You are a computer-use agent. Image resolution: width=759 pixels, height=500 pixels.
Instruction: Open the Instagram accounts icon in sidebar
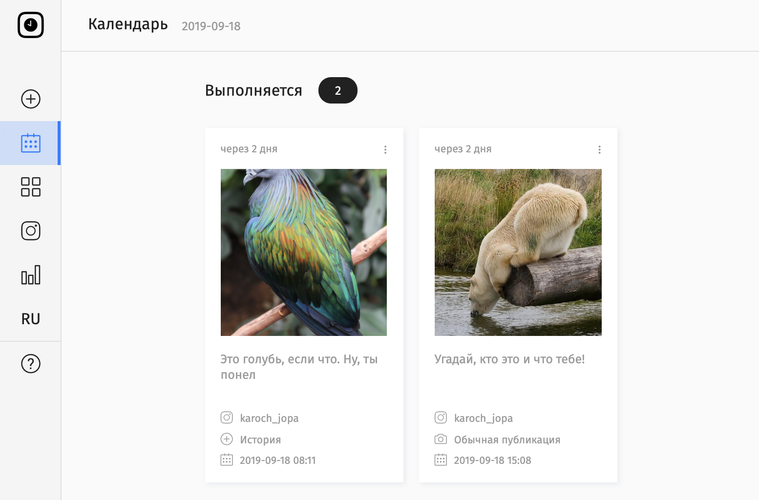31,231
